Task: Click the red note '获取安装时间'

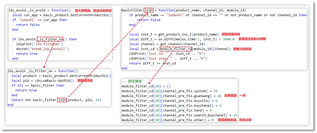Action: tap(231, 34)
